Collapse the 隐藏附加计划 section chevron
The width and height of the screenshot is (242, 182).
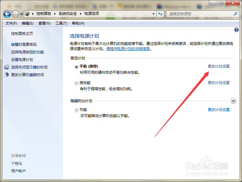(233, 100)
